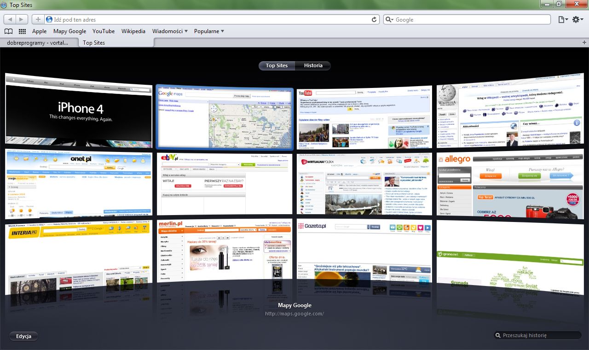Viewport: 589px width, 350px height.
Task: Open the onet.pl site thumbnail
Action: click(x=78, y=184)
